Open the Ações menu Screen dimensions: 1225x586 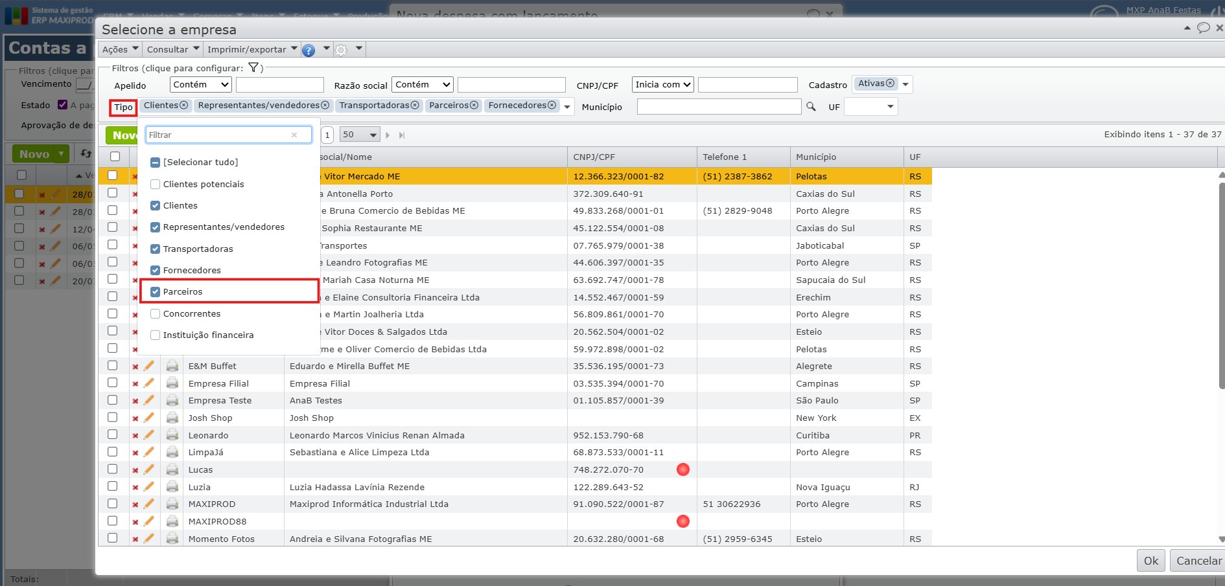tap(121, 50)
